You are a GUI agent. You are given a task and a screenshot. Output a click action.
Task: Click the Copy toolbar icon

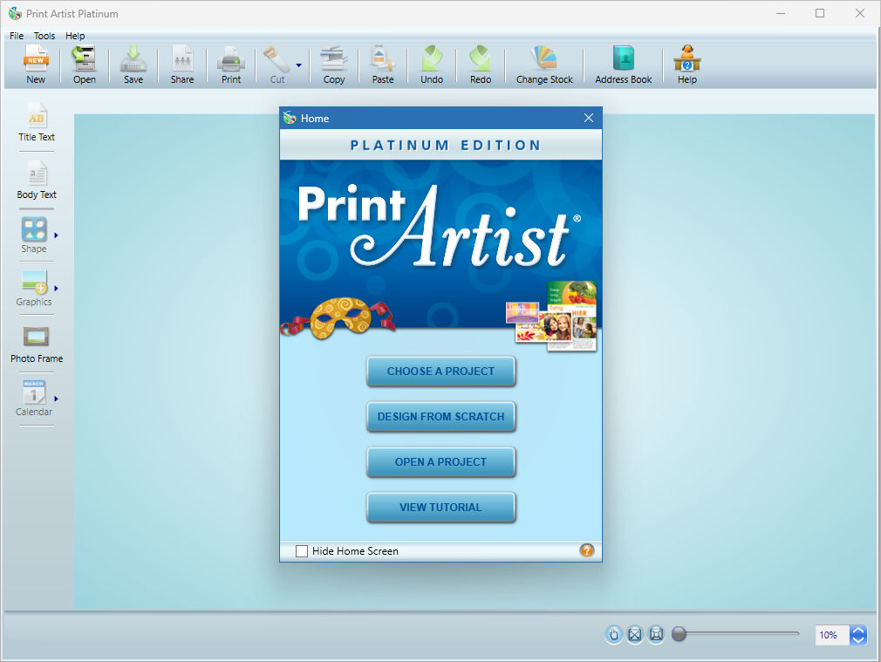[334, 59]
